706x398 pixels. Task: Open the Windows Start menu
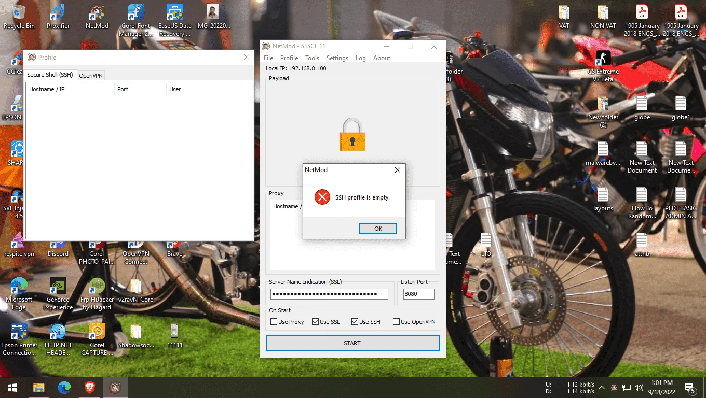(x=12, y=387)
